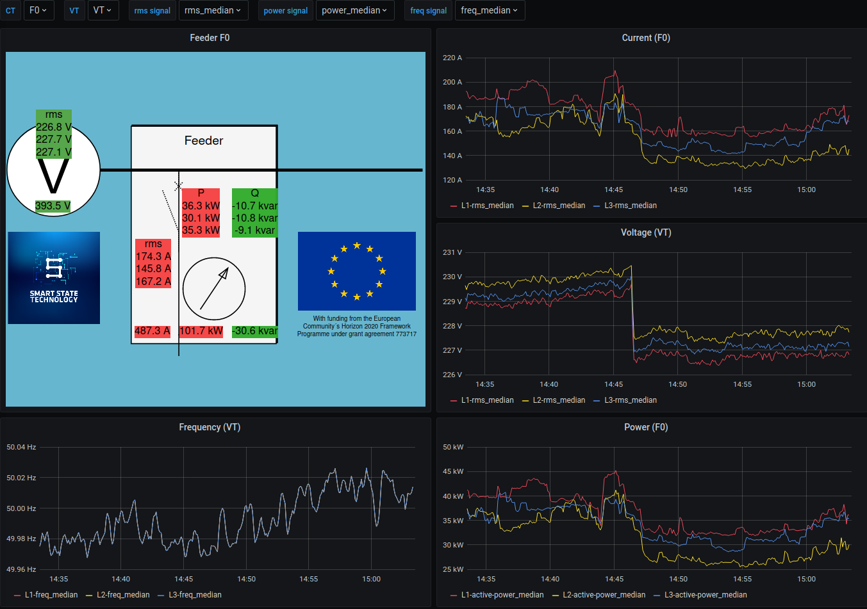
Task: Expand the freq_median signal dropdown
Action: (x=490, y=10)
